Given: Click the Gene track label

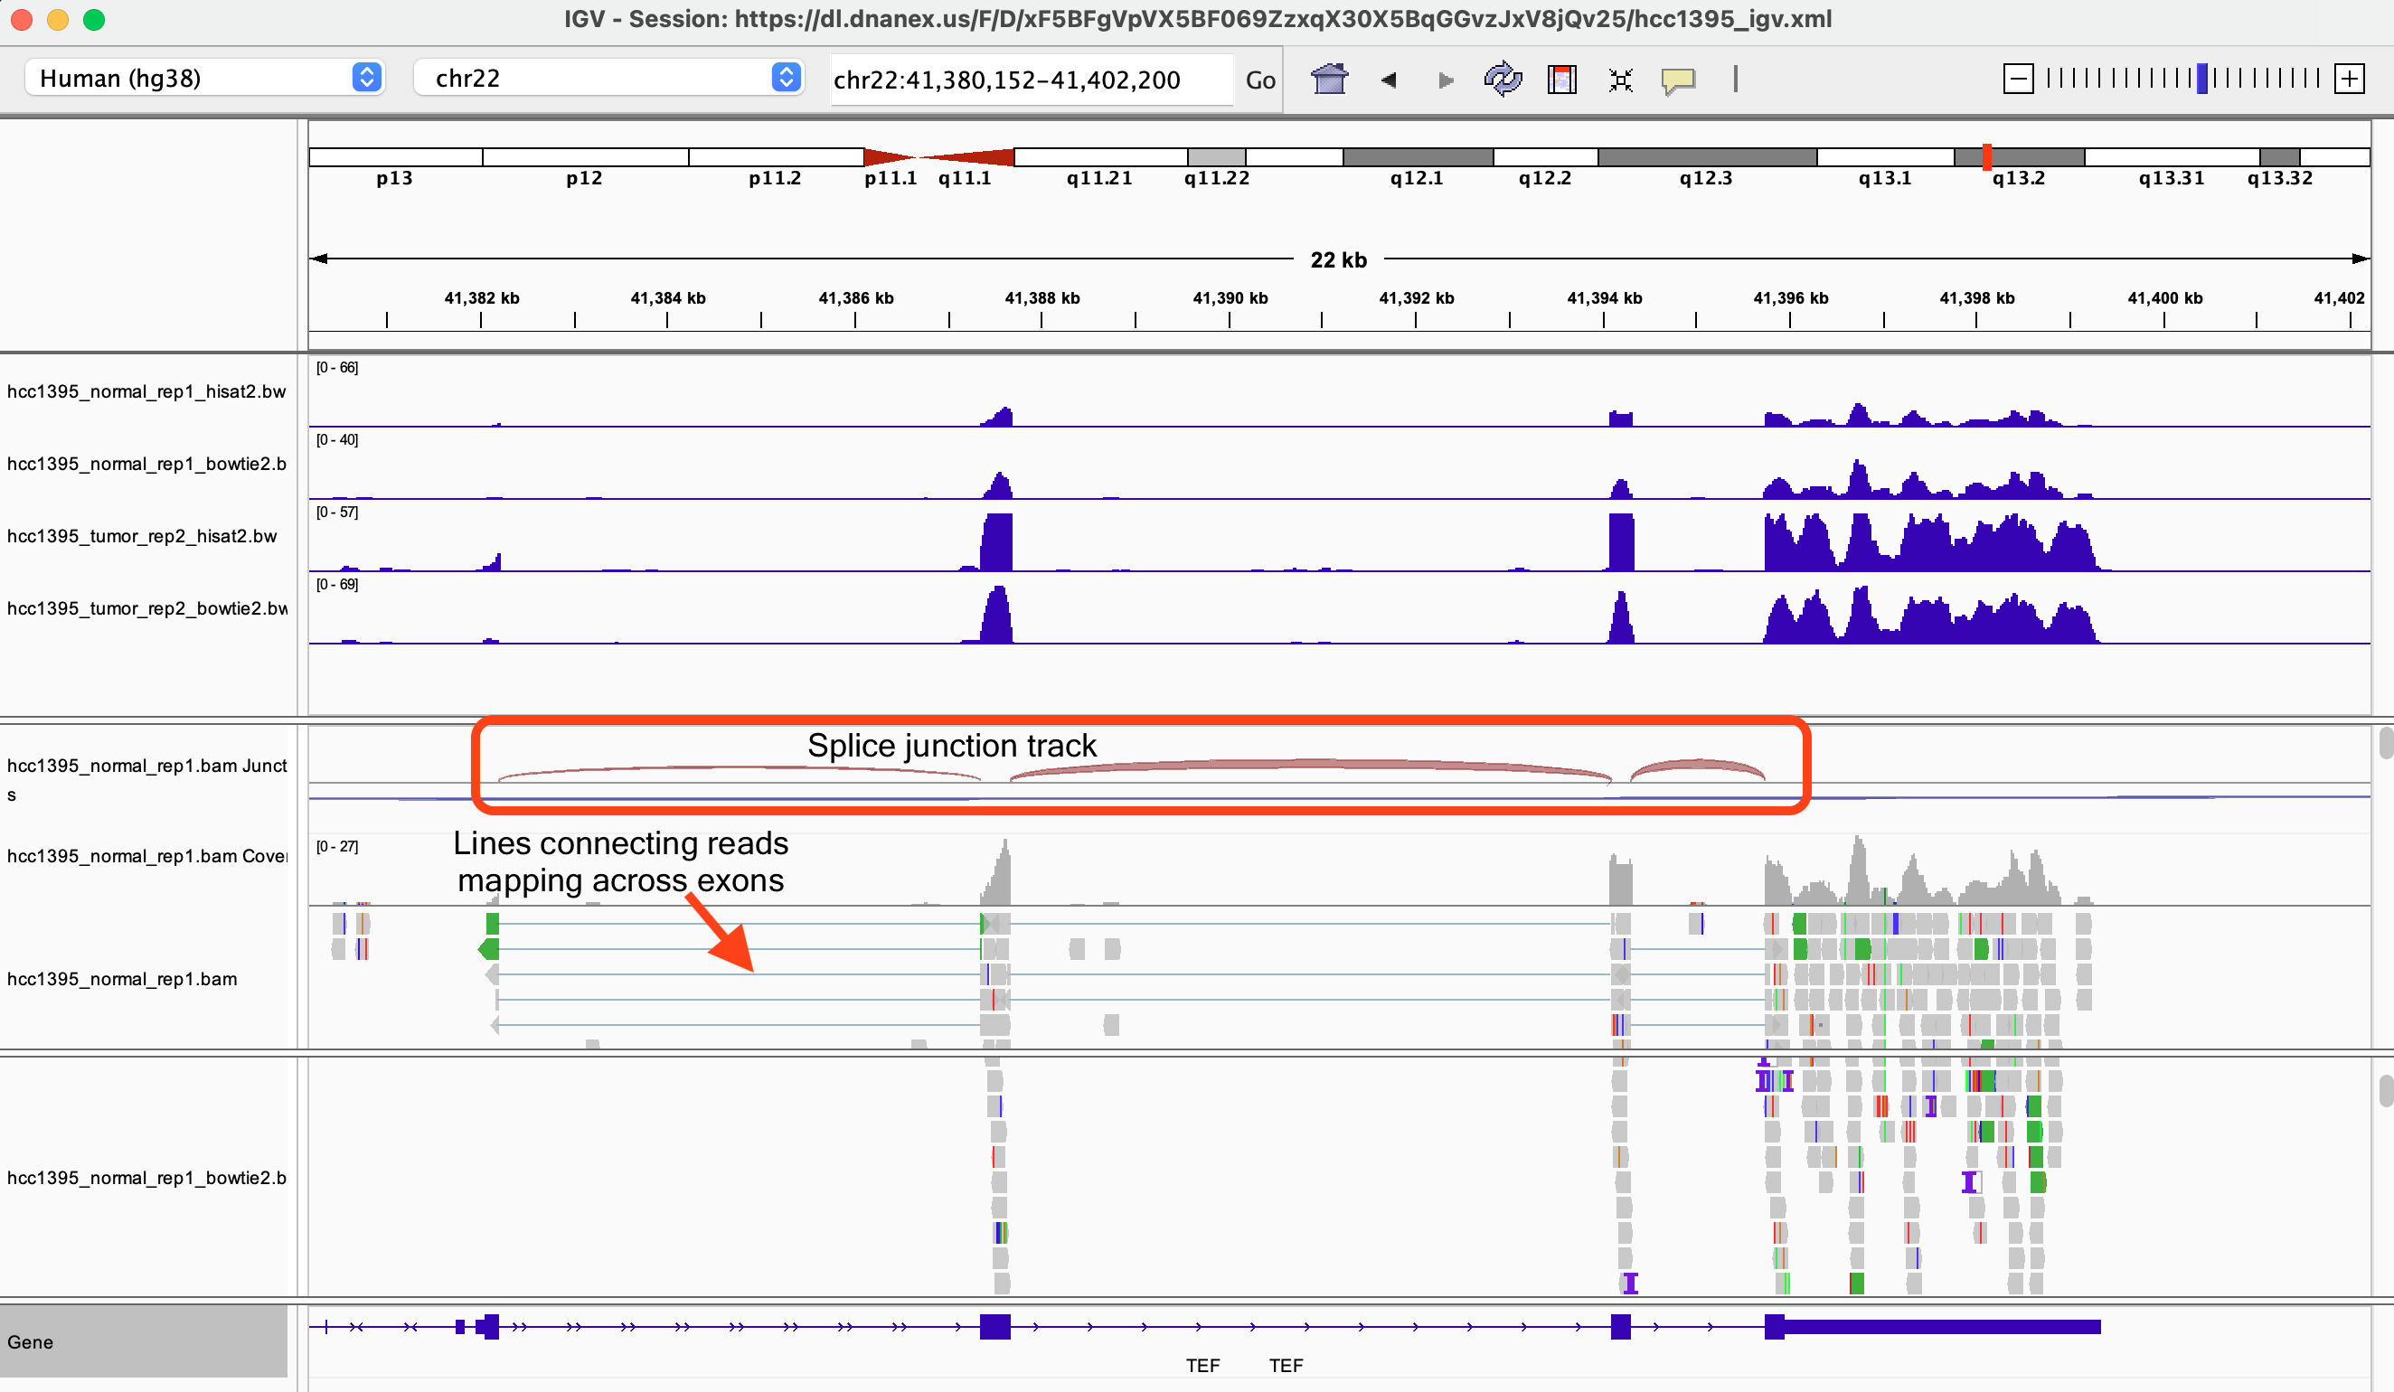Looking at the screenshot, I should pos(31,1341).
